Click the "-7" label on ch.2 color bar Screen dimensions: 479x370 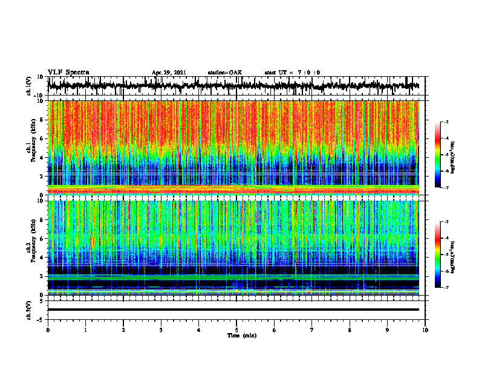tap(446, 287)
